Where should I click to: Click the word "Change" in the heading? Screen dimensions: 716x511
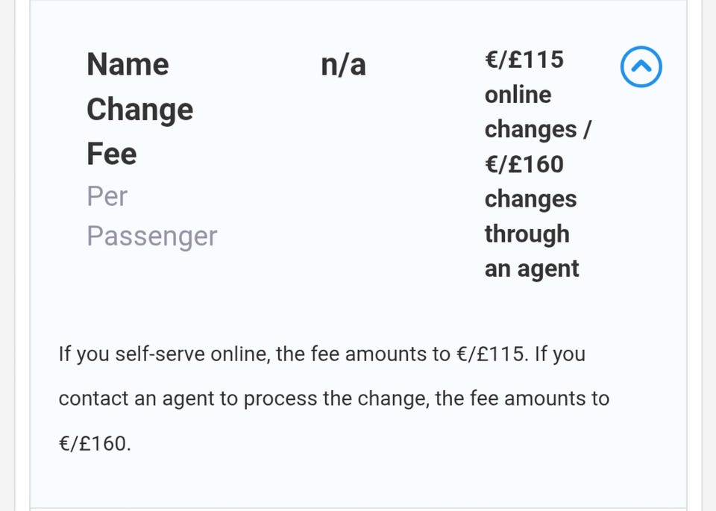[x=139, y=110]
